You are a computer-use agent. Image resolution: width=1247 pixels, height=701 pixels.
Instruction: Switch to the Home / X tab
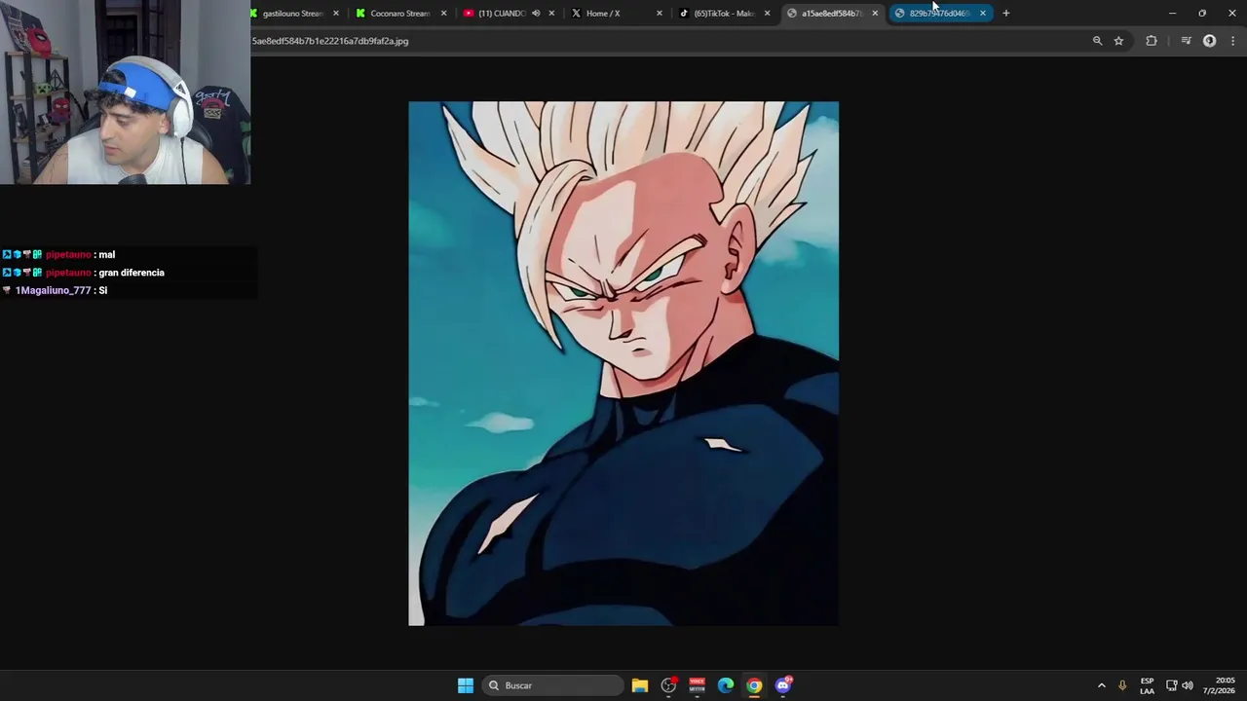point(603,14)
